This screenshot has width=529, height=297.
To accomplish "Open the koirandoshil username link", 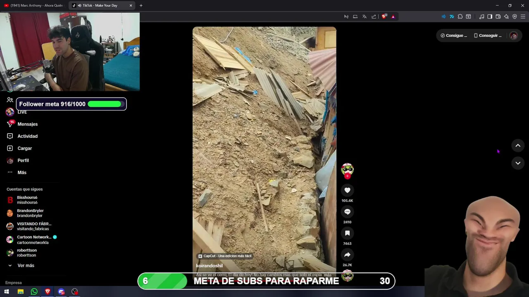I will (209, 266).
